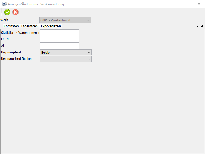Click the toolbar grip handle
The image size is (205, 154).
point(2,12)
